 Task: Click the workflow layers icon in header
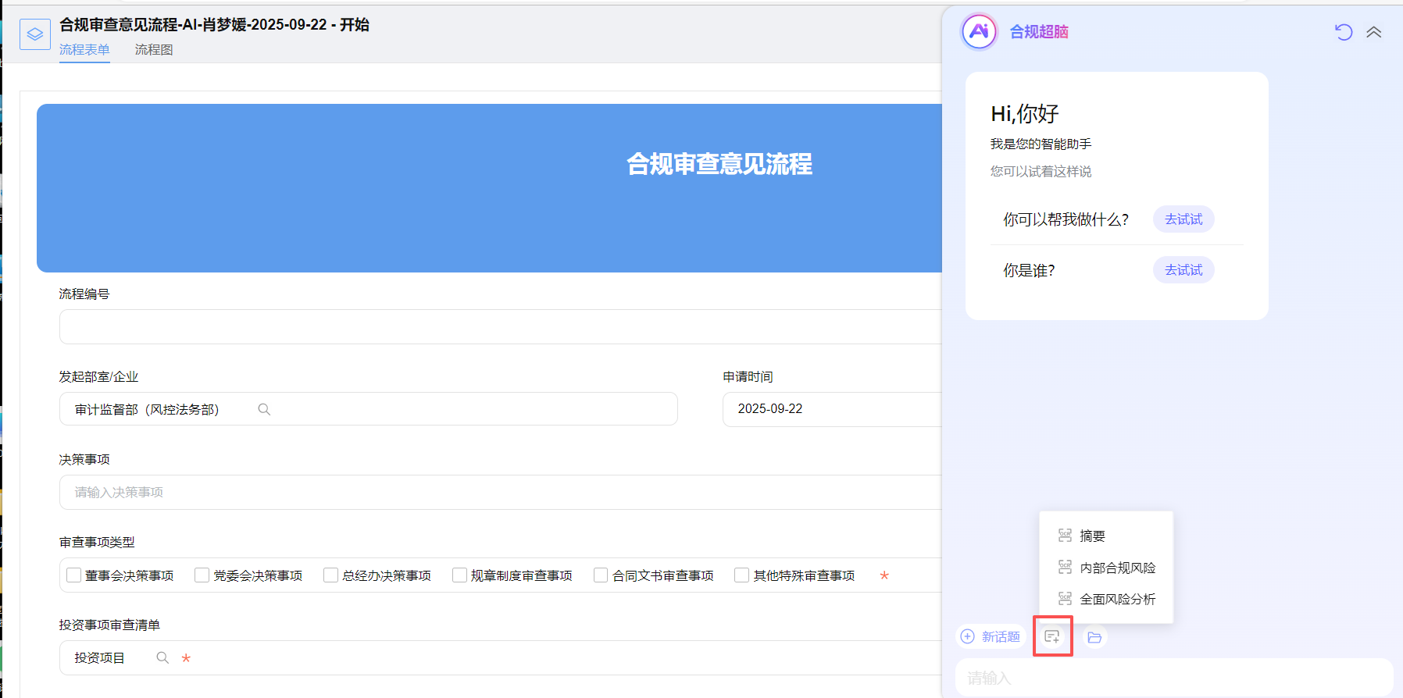pyautogui.click(x=35, y=34)
